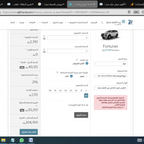Click the 75 anniversary logo
This screenshot has width=144, height=144.
[130, 22]
